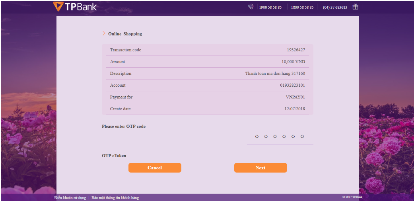This screenshot has width=416, height=203.
Task: Select transaction code value 19326427
Action: (x=296, y=50)
